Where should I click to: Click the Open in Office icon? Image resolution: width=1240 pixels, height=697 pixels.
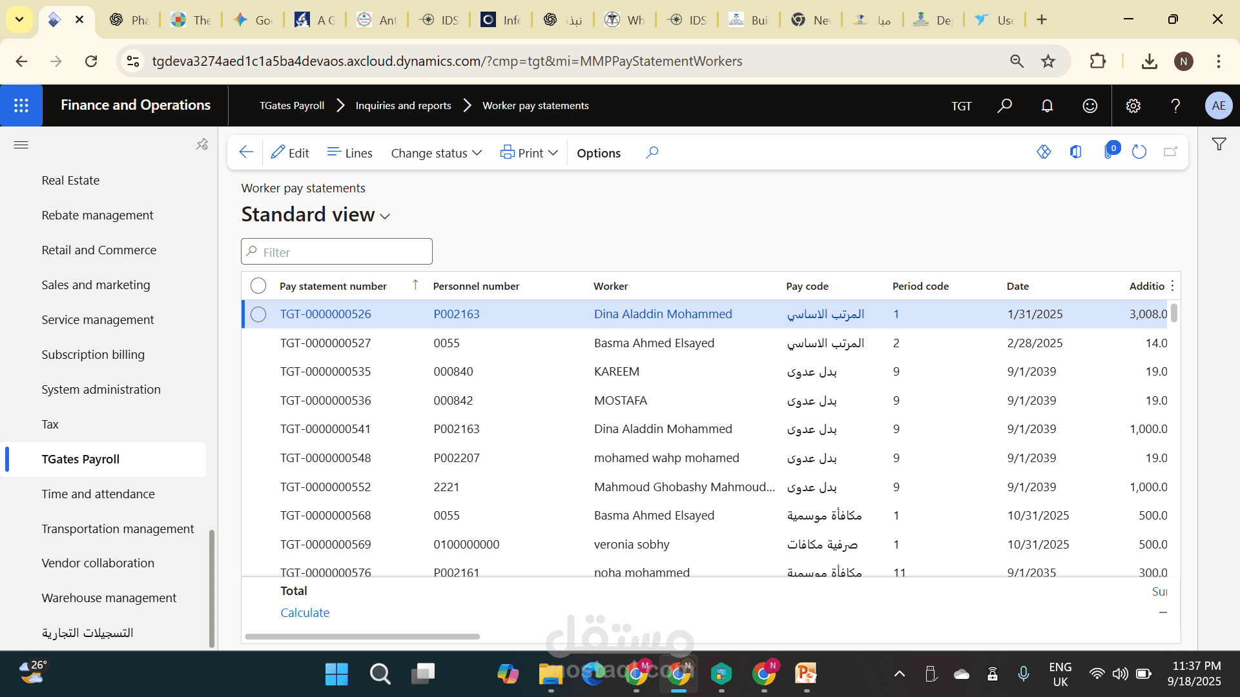click(x=1075, y=152)
